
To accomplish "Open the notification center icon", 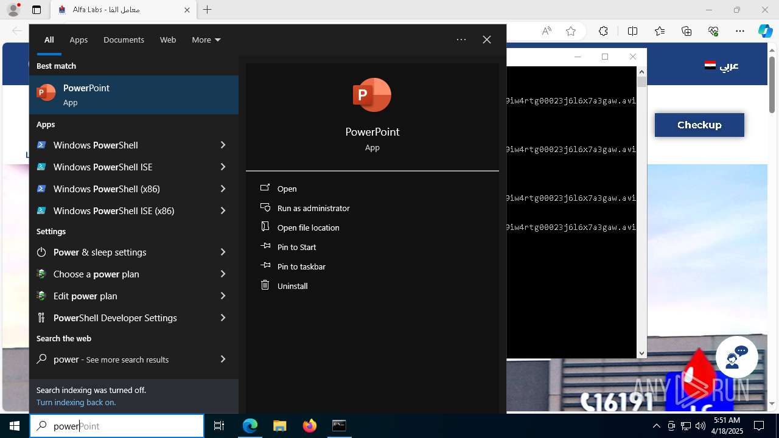I will point(759,426).
